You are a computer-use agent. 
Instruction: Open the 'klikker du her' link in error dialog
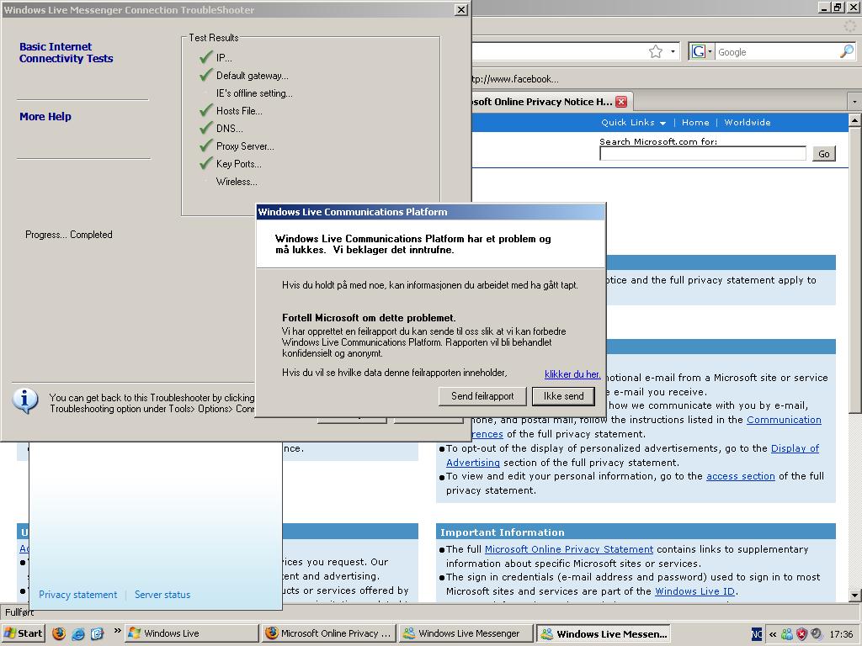pos(572,374)
